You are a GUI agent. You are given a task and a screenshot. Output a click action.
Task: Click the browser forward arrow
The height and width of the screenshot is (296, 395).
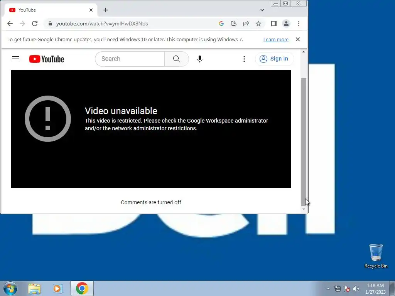click(x=22, y=24)
